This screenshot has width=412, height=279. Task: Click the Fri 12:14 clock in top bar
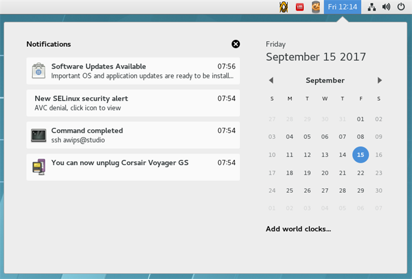point(342,7)
